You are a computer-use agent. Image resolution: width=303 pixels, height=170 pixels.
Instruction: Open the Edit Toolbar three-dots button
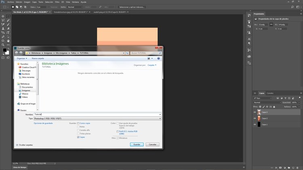pos(8,45)
